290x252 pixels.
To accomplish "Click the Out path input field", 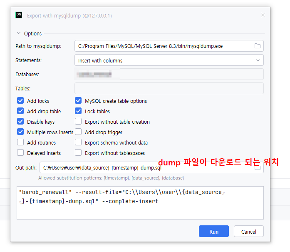I will point(151,167).
